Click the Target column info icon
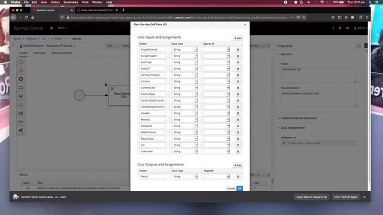383x215 pixels. (x=212, y=171)
